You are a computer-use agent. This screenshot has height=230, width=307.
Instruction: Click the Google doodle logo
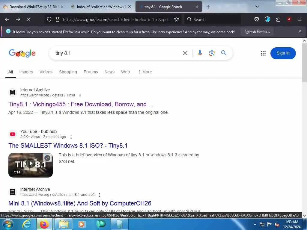click(22, 53)
